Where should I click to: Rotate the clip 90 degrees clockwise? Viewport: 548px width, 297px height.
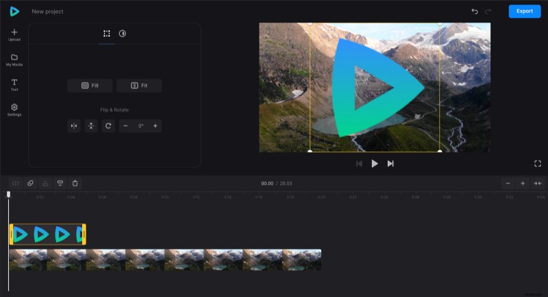click(108, 126)
